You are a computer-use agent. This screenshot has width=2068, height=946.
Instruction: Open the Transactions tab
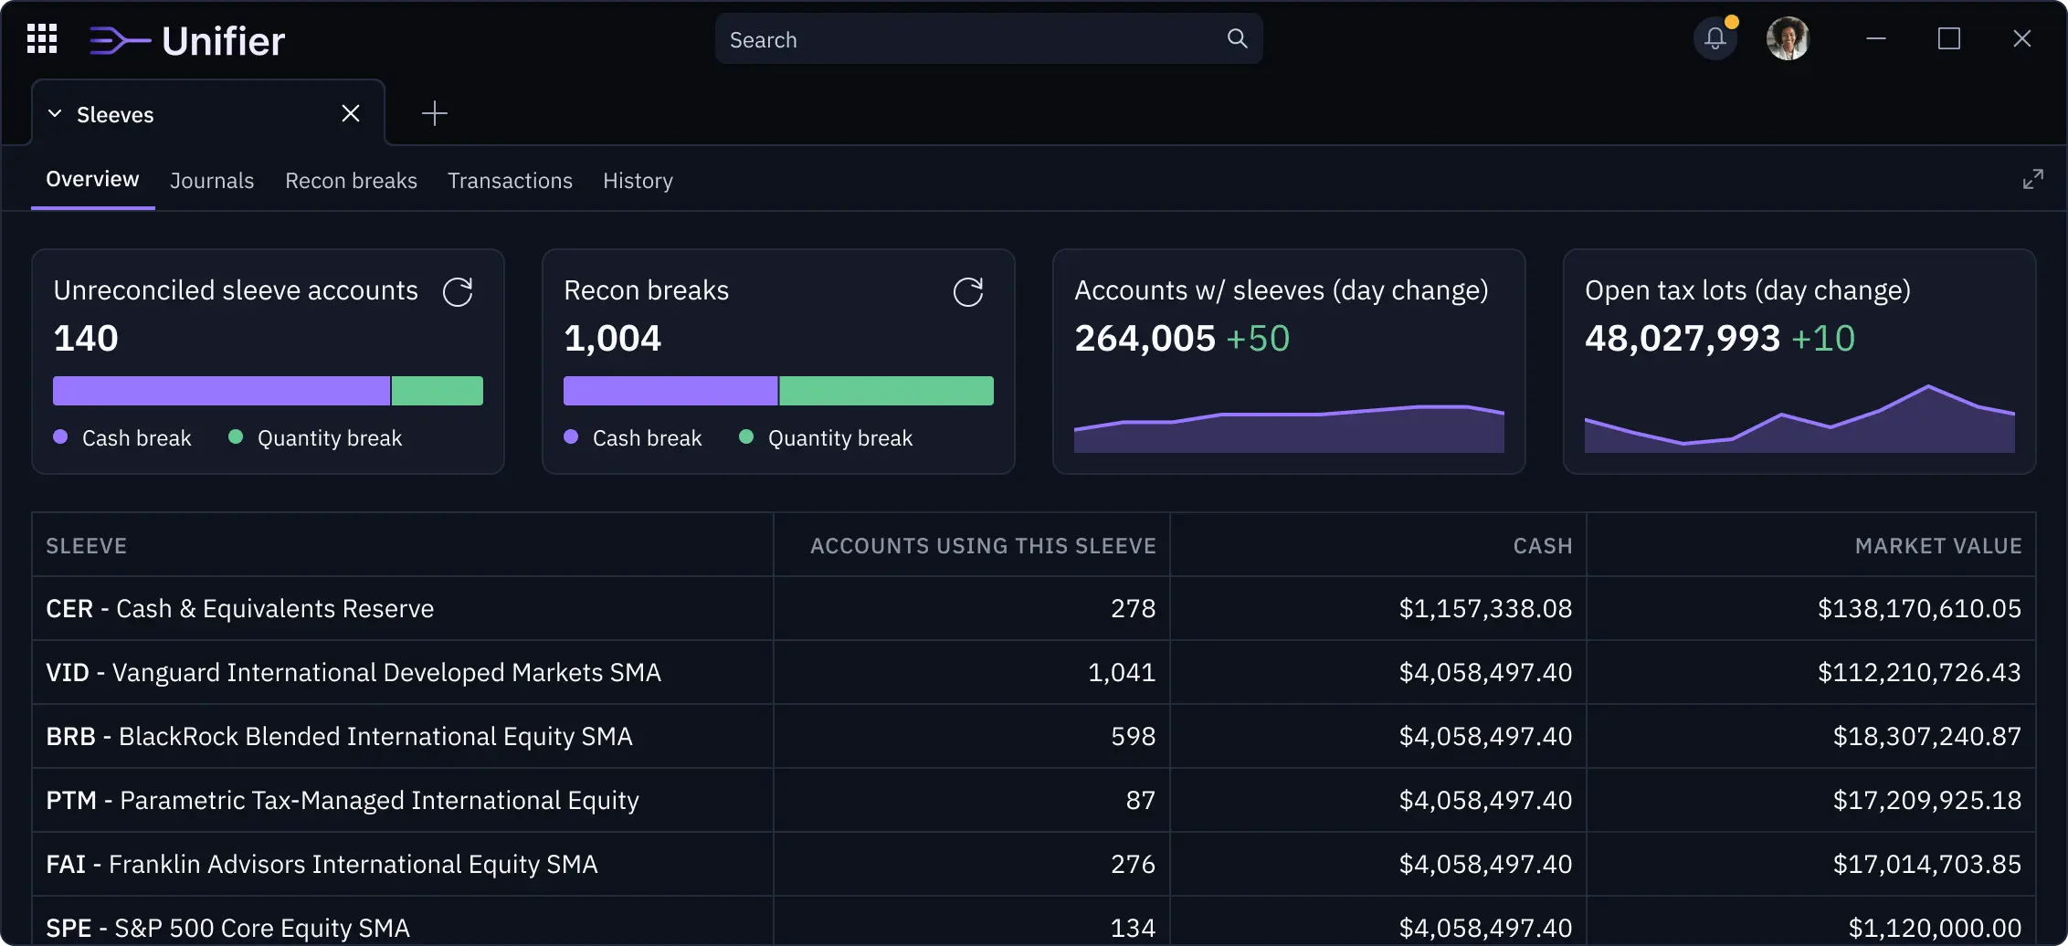(x=510, y=181)
